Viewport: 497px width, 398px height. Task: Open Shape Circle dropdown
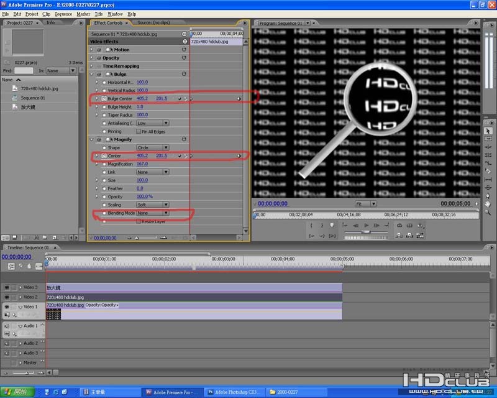[153, 147]
